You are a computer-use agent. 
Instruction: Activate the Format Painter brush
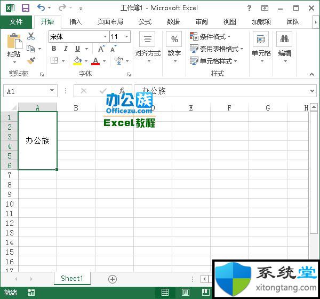(x=31, y=60)
